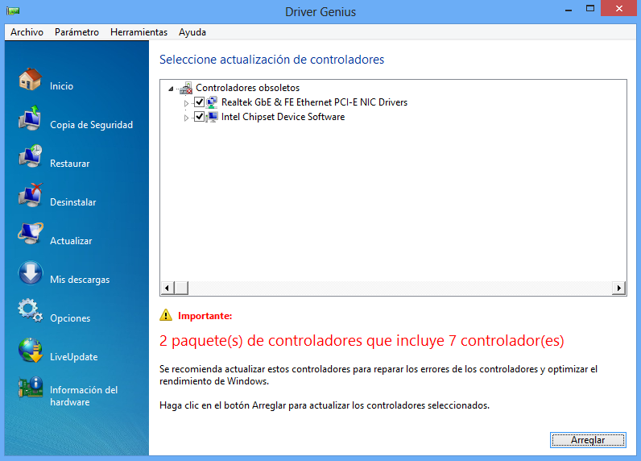The height and width of the screenshot is (461, 641).
Task: Click the '2 paquete(s) de controladores' text
Action: click(362, 340)
